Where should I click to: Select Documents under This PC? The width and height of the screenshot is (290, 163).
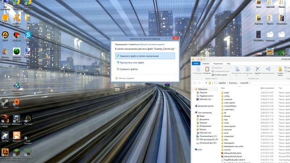point(204,120)
